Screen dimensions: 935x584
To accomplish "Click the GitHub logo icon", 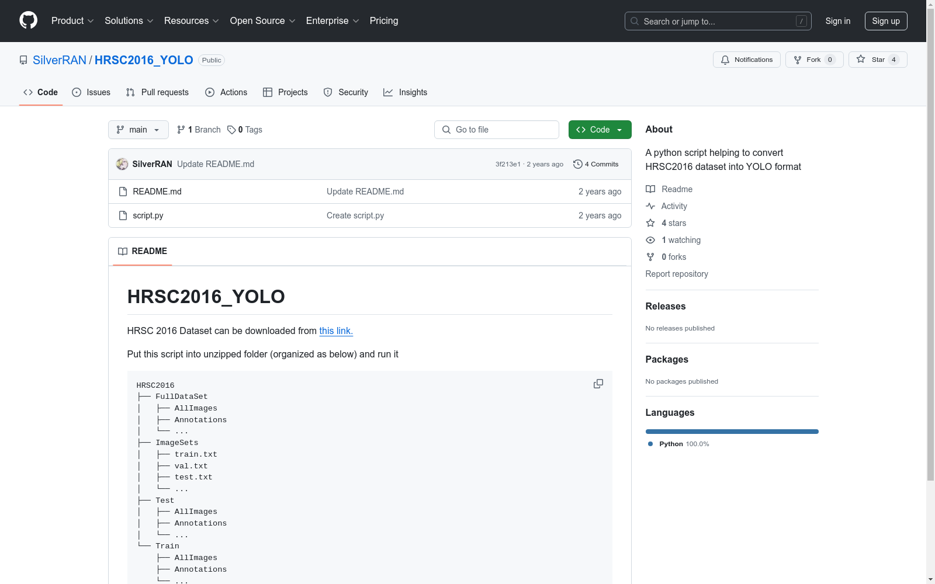I will [28, 20].
